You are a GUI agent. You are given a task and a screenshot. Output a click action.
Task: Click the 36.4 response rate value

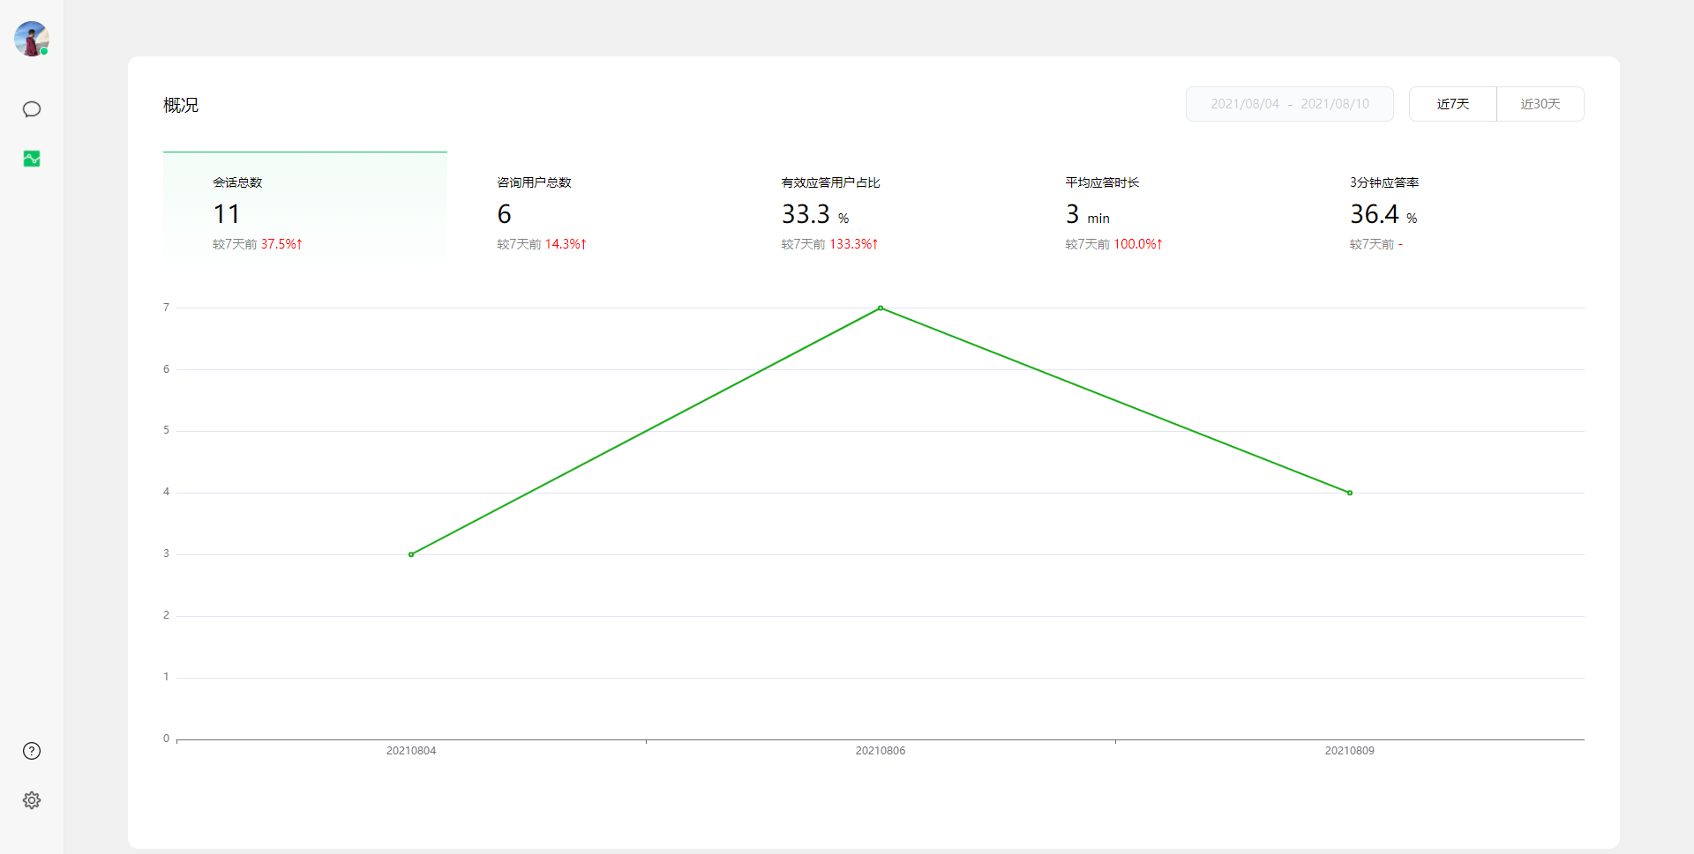click(x=1374, y=214)
